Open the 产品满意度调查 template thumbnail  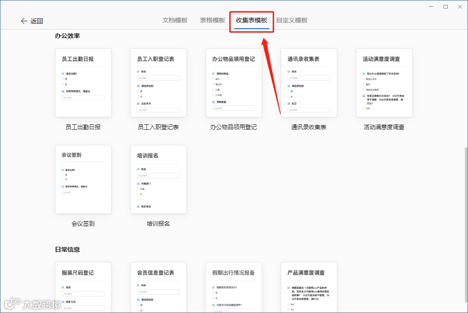tap(309, 288)
